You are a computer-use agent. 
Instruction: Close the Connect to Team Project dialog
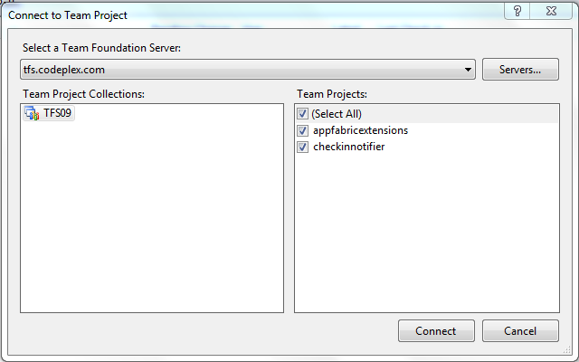point(551,11)
